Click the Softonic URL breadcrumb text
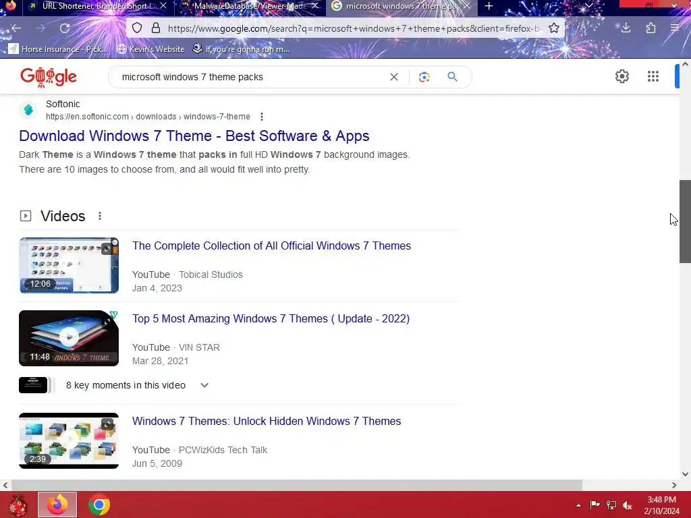 point(148,117)
